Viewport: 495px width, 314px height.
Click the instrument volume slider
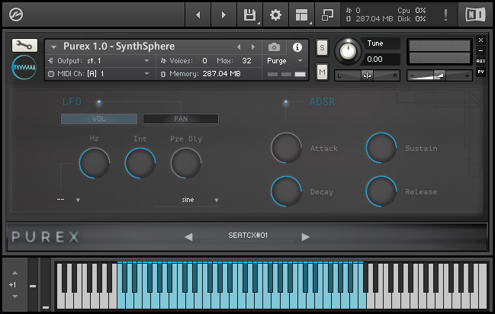point(439,75)
